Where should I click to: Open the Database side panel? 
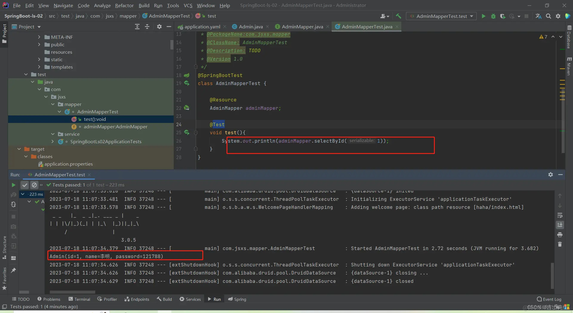(569, 36)
